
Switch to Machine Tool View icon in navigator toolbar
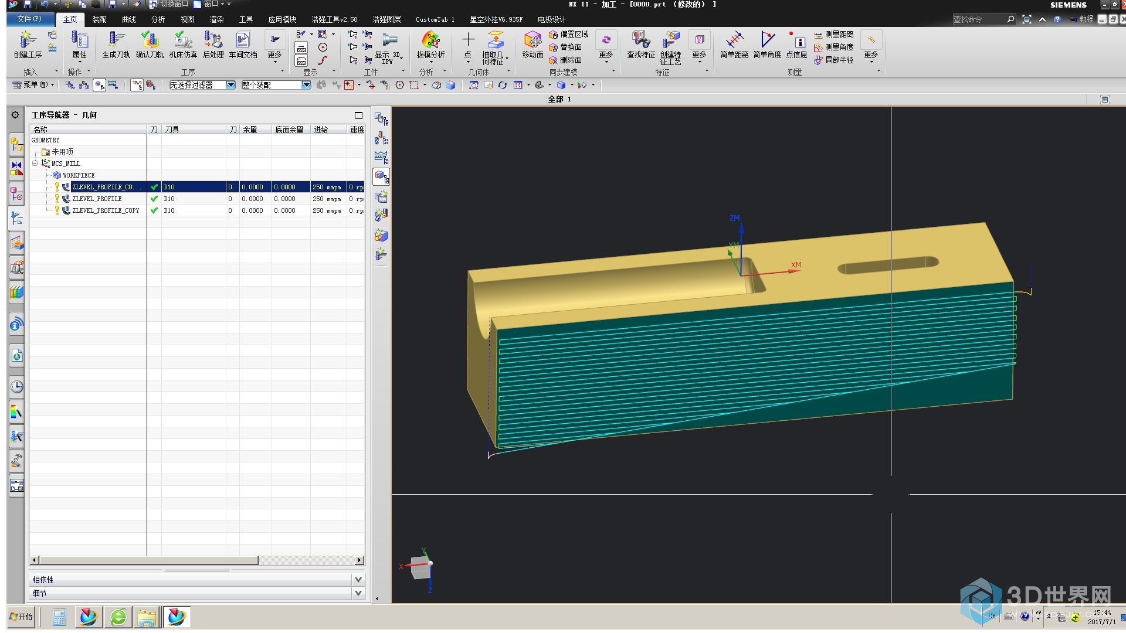381,138
